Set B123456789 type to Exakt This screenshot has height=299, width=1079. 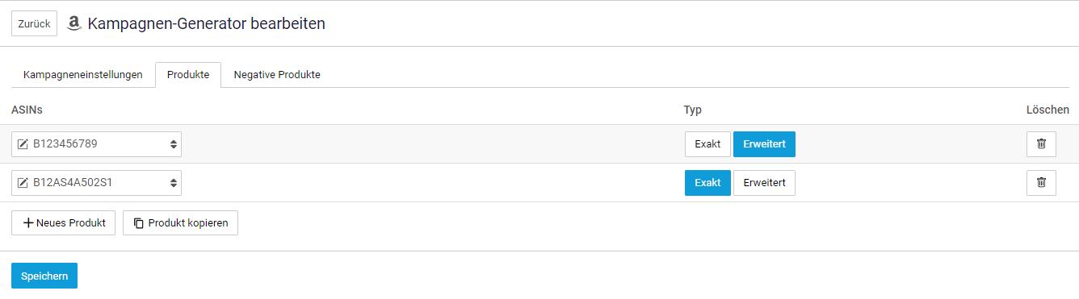coord(707,144)
